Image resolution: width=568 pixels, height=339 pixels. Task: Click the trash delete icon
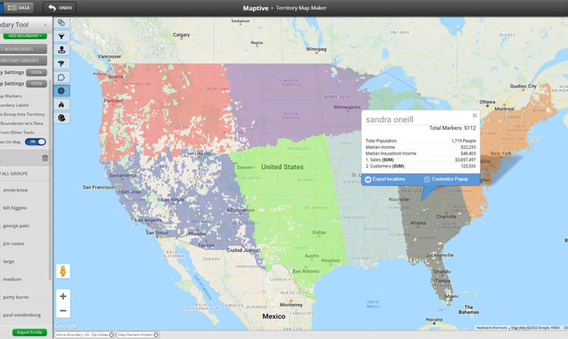tap(45, 158)
